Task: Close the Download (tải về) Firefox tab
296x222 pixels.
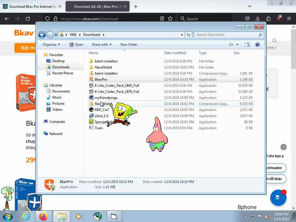Action: pos(125,6)
